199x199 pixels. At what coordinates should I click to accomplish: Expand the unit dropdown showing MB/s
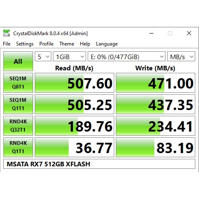181,56
